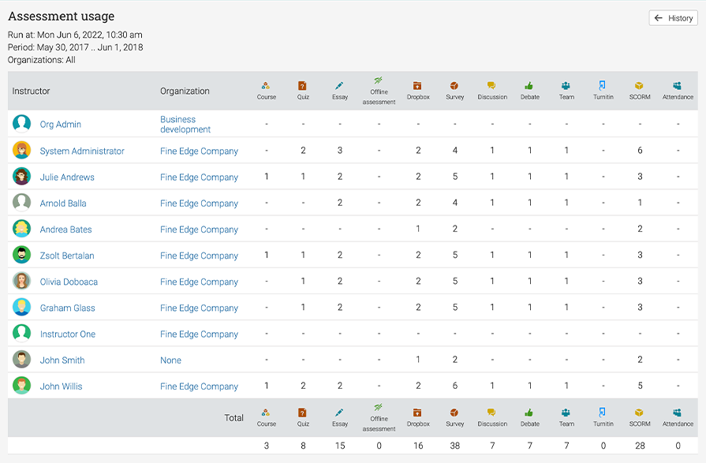Select the Essay icon in the header
Screen dimensions: 706x463
pos(339,85)
